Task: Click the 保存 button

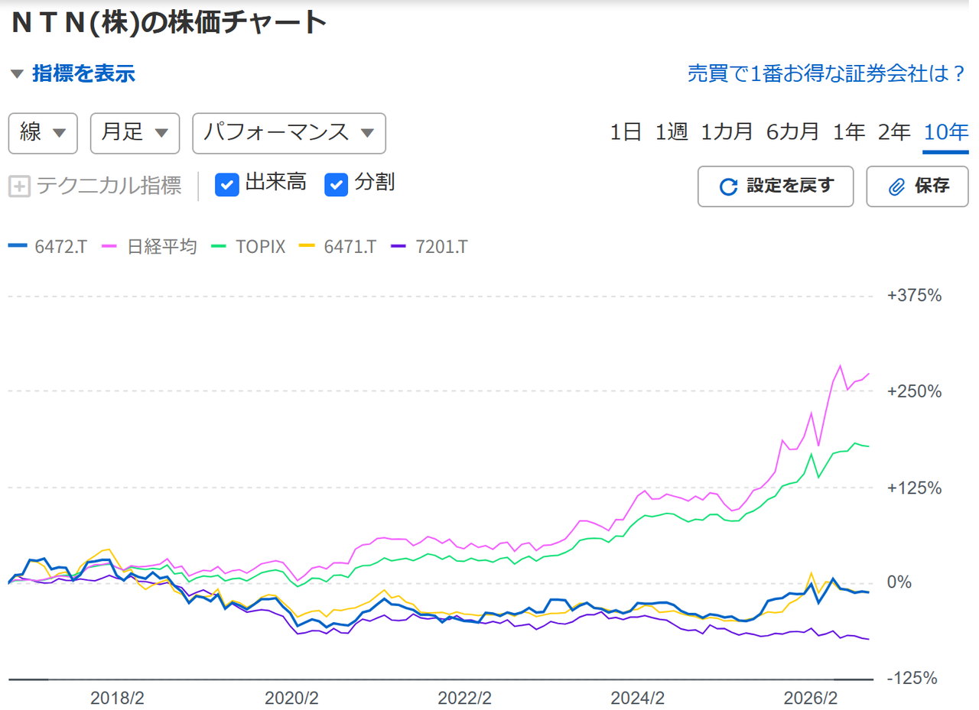Action: point(917,186)
